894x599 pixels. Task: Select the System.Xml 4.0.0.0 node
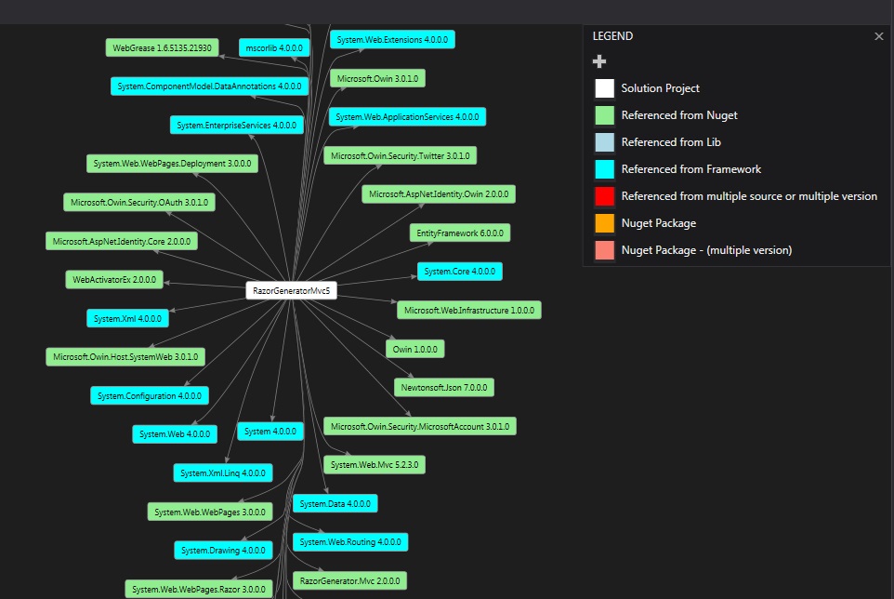tap(127, 318)
